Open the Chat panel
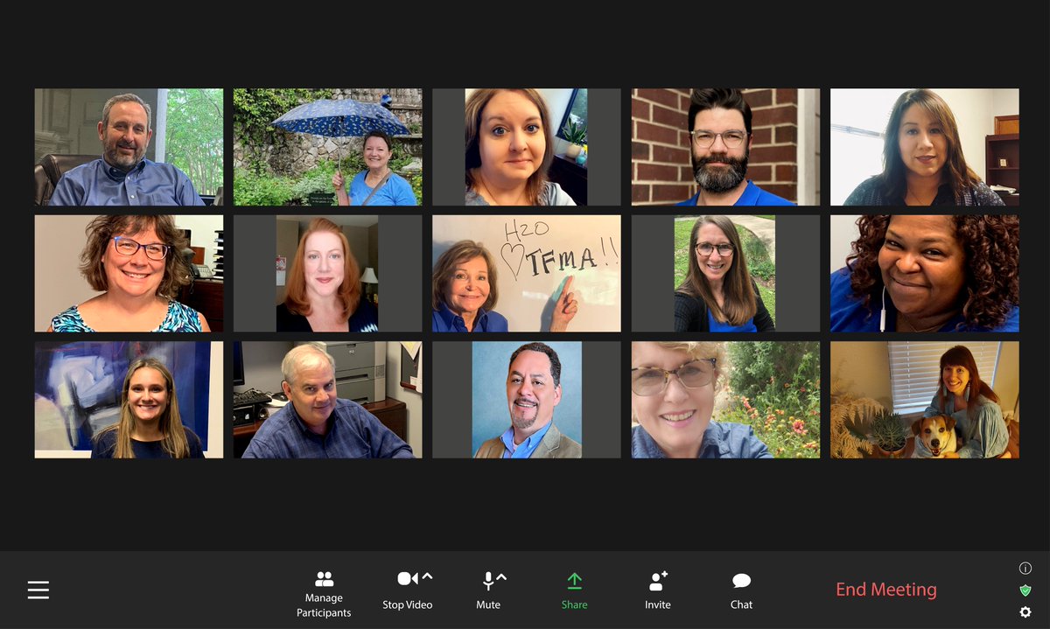The width and height of the screenshot is (1050, 629). tap(740, 578)
